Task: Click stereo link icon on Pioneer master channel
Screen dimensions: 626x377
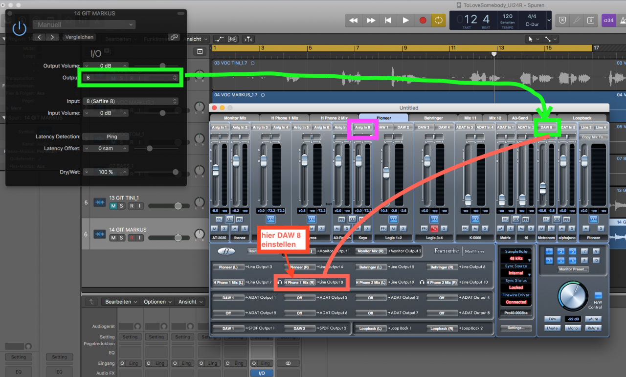Action: 593,219
